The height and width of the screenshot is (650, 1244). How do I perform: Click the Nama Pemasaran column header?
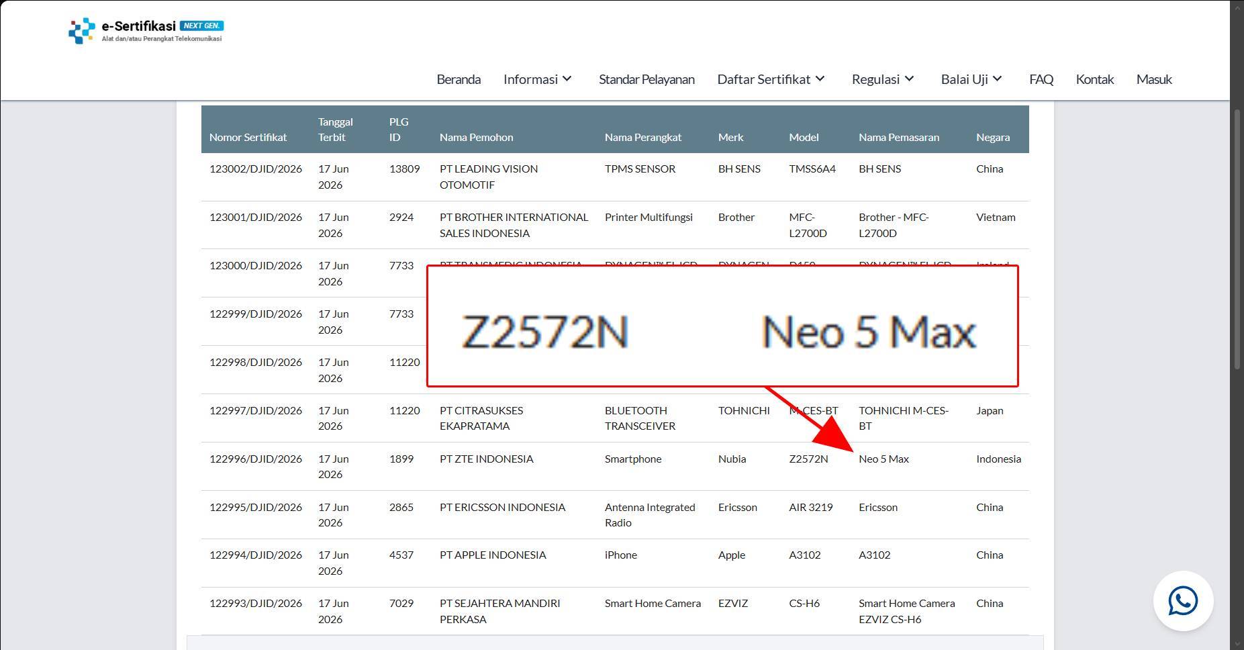coord(899,137)
